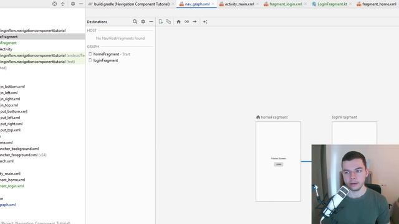Click the auto arrange icon in the navigation toolbar
Screen dimensions: 399x224
205,22
